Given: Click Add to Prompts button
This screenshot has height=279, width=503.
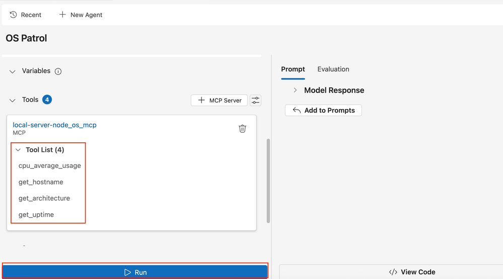Looking at the screenshot, I should pyautogui.click(x=323, y=110).
